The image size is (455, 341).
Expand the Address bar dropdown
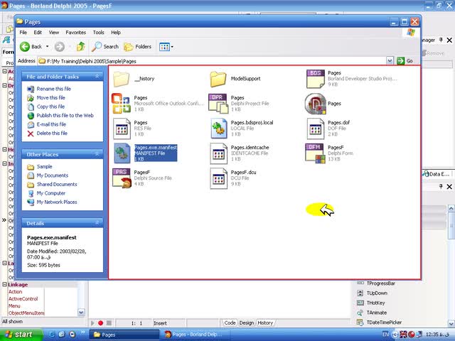click(390, 60)
